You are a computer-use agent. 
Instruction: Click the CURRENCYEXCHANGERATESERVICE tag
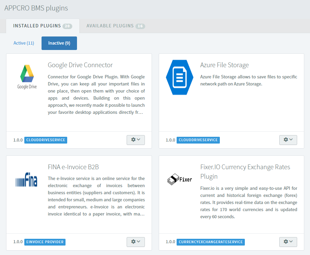(211, 242)
